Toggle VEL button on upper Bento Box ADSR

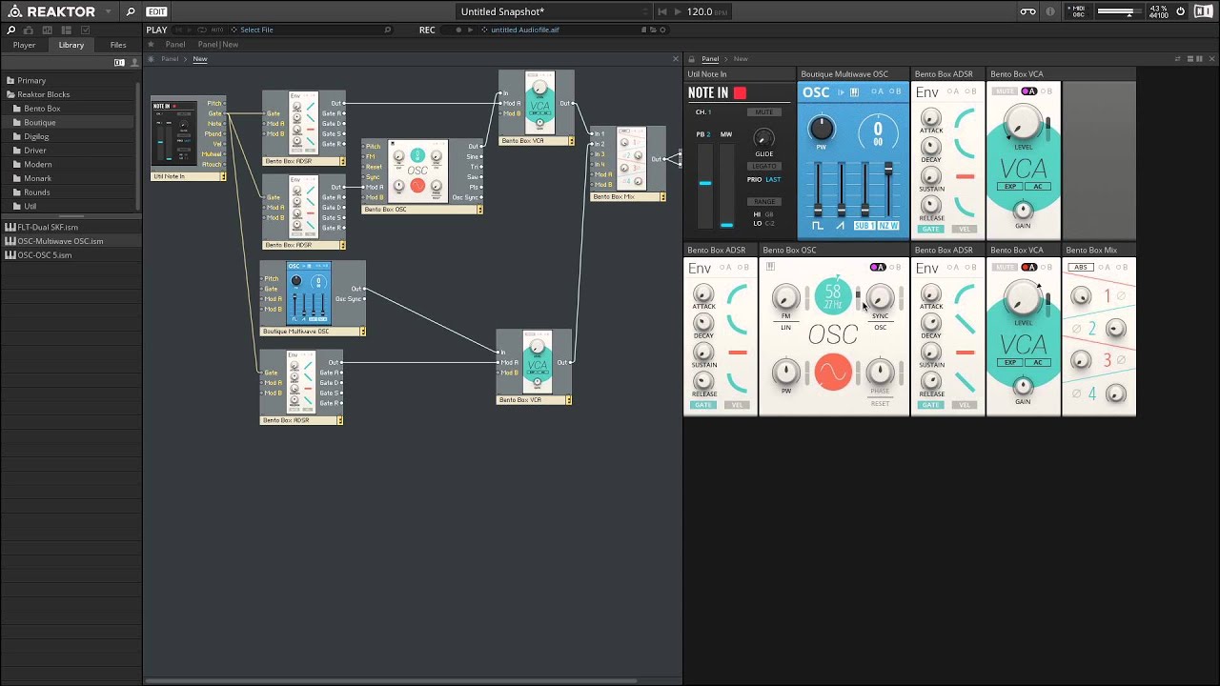point(965,229)
